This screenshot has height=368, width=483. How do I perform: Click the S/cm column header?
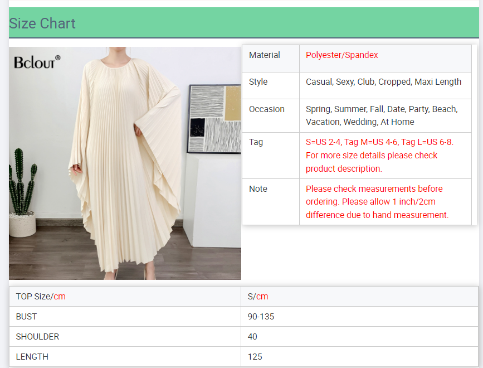pyautogui.click(x=258, y=297)
